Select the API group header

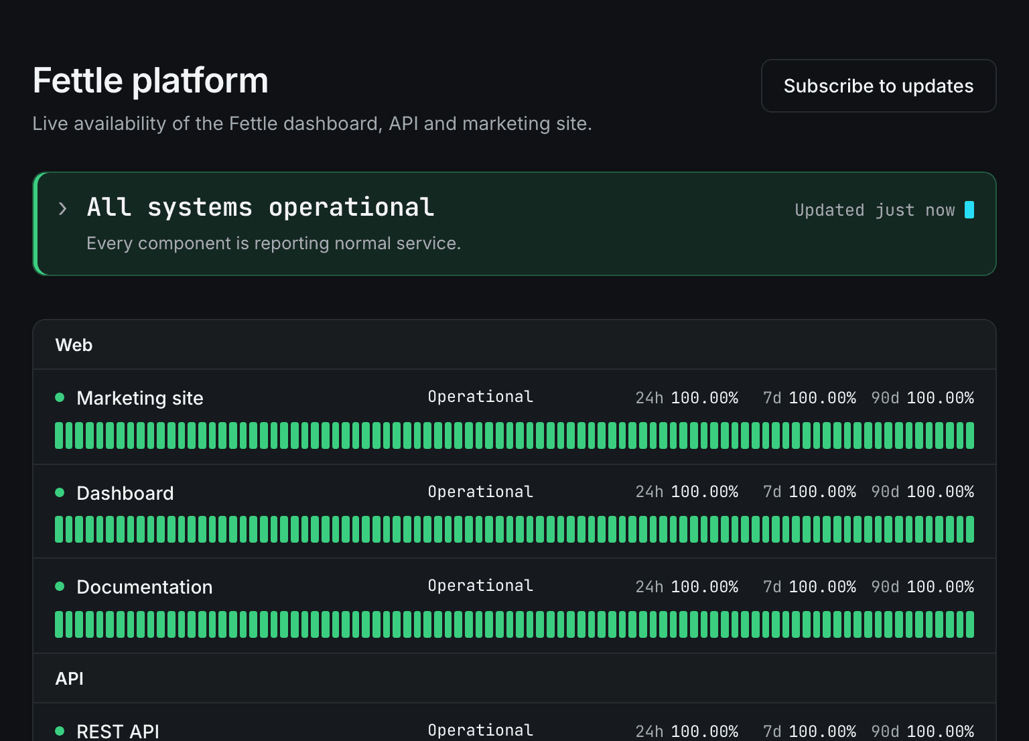point(514,679)
